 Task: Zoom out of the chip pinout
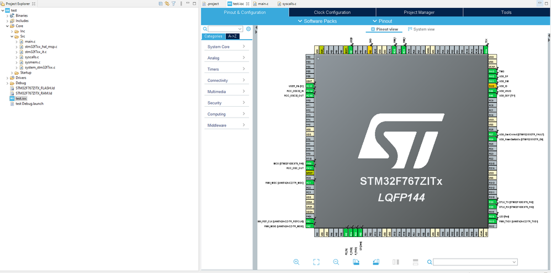(336, 262)
